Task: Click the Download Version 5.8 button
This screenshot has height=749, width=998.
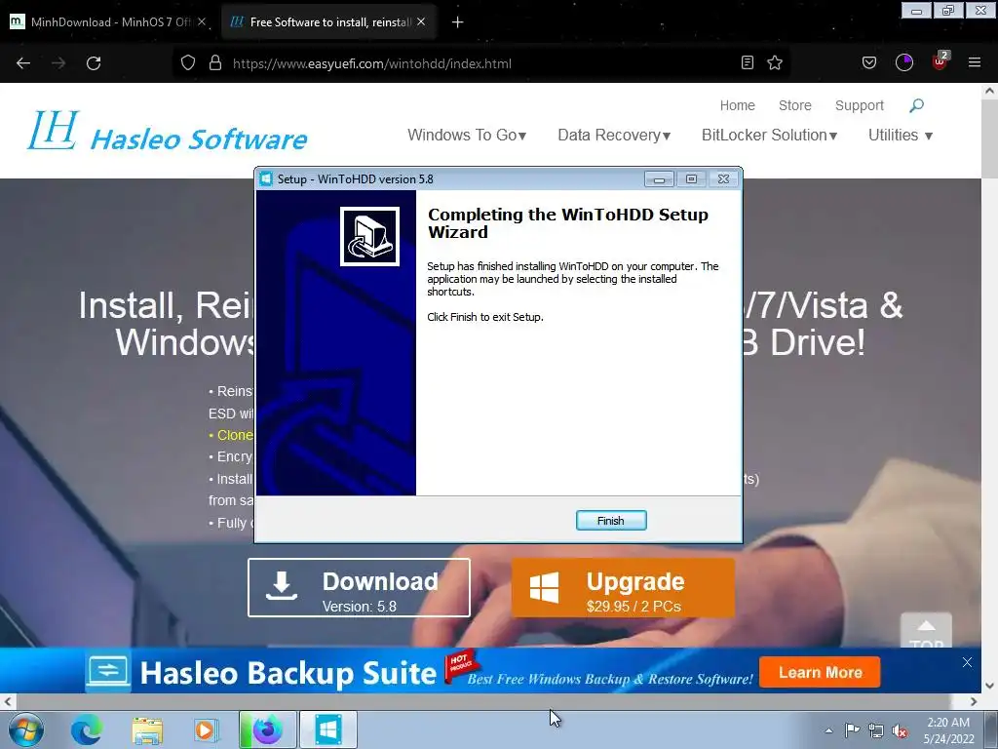Action: [x=359, y=587]
